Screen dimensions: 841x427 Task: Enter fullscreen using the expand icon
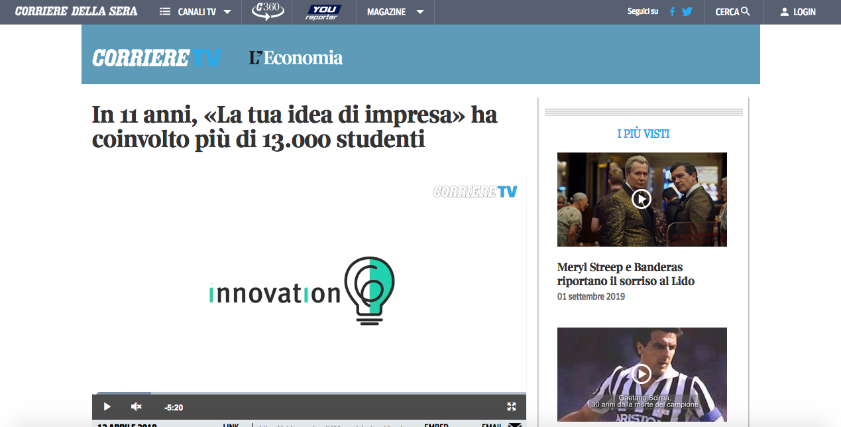click(x=512, y=406)
